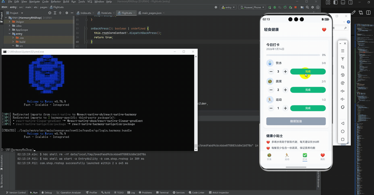The height and width of the screenshot is (195, 374).
Task: Open the Terminal tool window tab
Action: pos(162,193)
